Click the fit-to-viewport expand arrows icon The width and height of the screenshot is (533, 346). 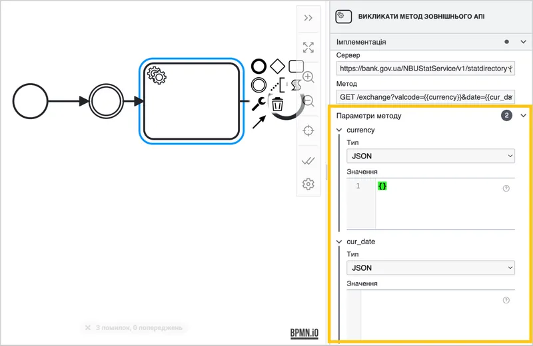pyautogui.click(x=308, y=47)
